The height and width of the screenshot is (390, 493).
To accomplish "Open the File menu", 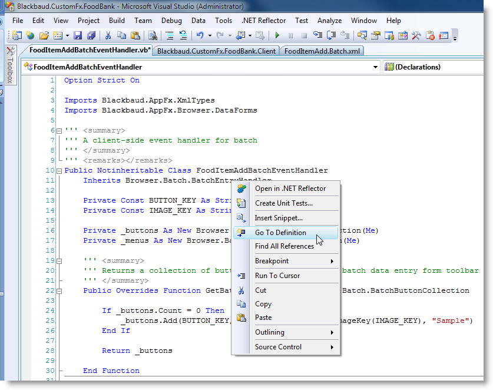I will (x=18, y=21).
